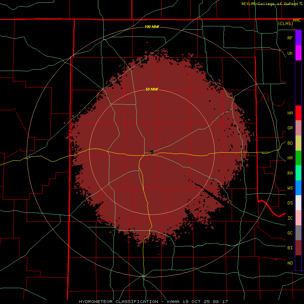This screenshot has height=304, width=304.
Task: Click the black radar site dot at the center
Action: tap(152, 152)
